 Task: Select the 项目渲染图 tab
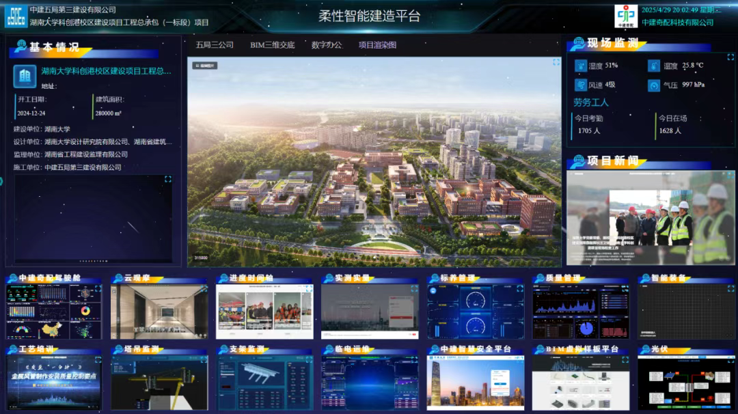(377, 45)
